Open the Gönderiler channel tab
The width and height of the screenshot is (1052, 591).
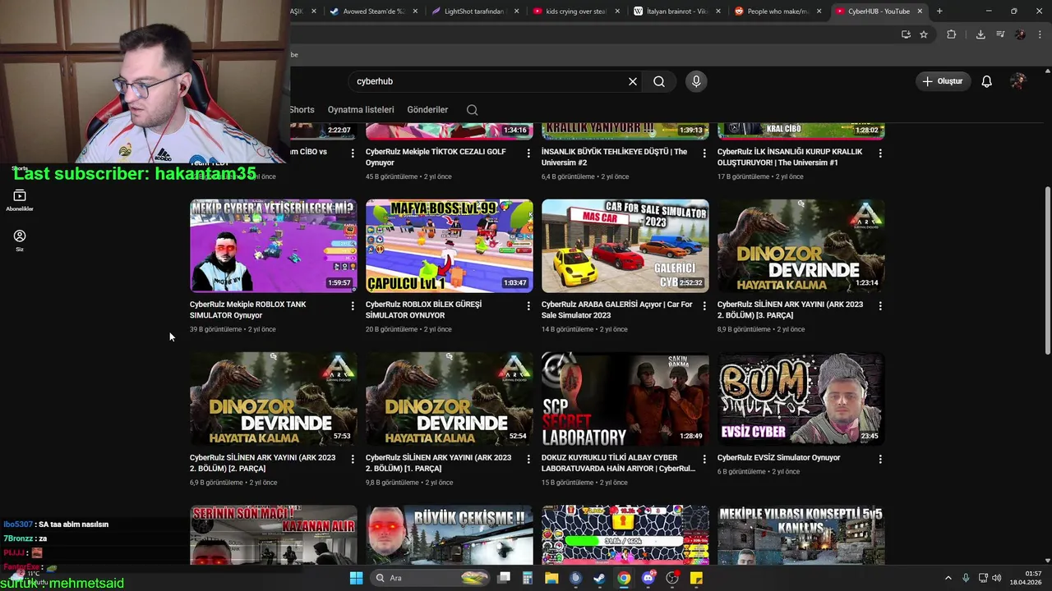(427, 110)
